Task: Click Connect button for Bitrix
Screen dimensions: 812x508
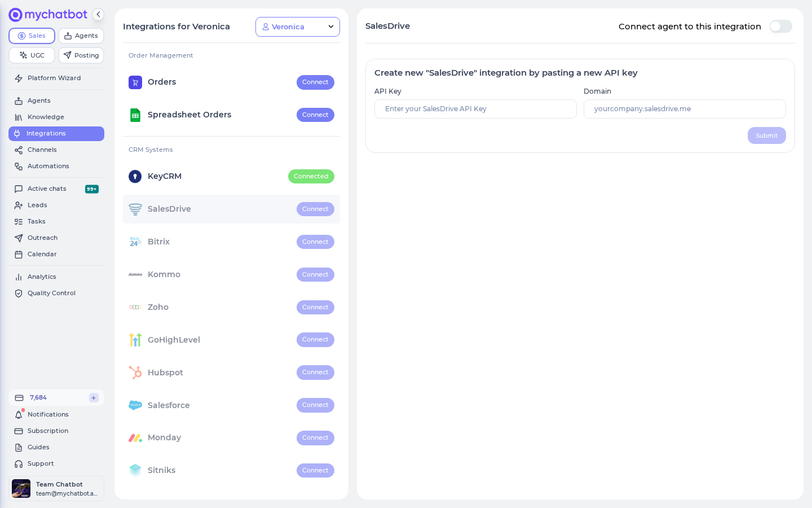Action: tap(315, 242)
